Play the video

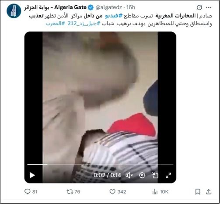[x=32, y=175]
